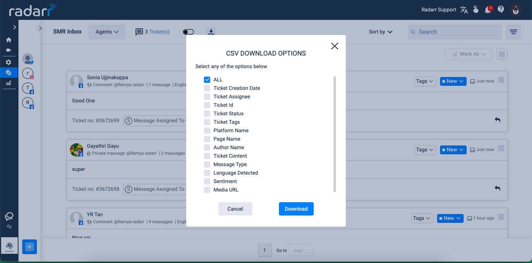Select the highlighted social inbox icon
This screenshot has width=532, height=263.
(x=8, y=73)
